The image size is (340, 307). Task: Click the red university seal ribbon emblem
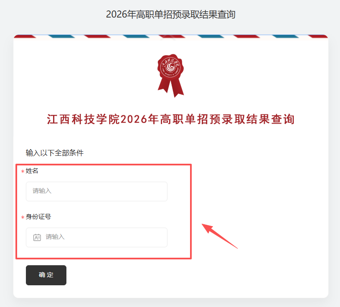(171, 76)
